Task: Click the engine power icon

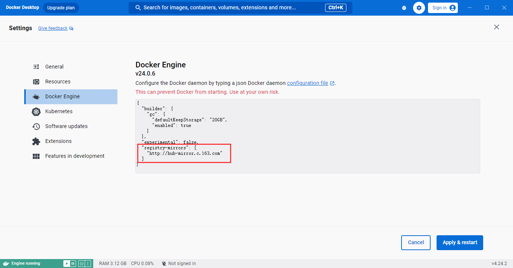Action: point(81,264)
